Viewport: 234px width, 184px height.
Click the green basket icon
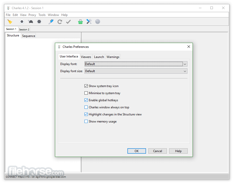tap(80, 22)
